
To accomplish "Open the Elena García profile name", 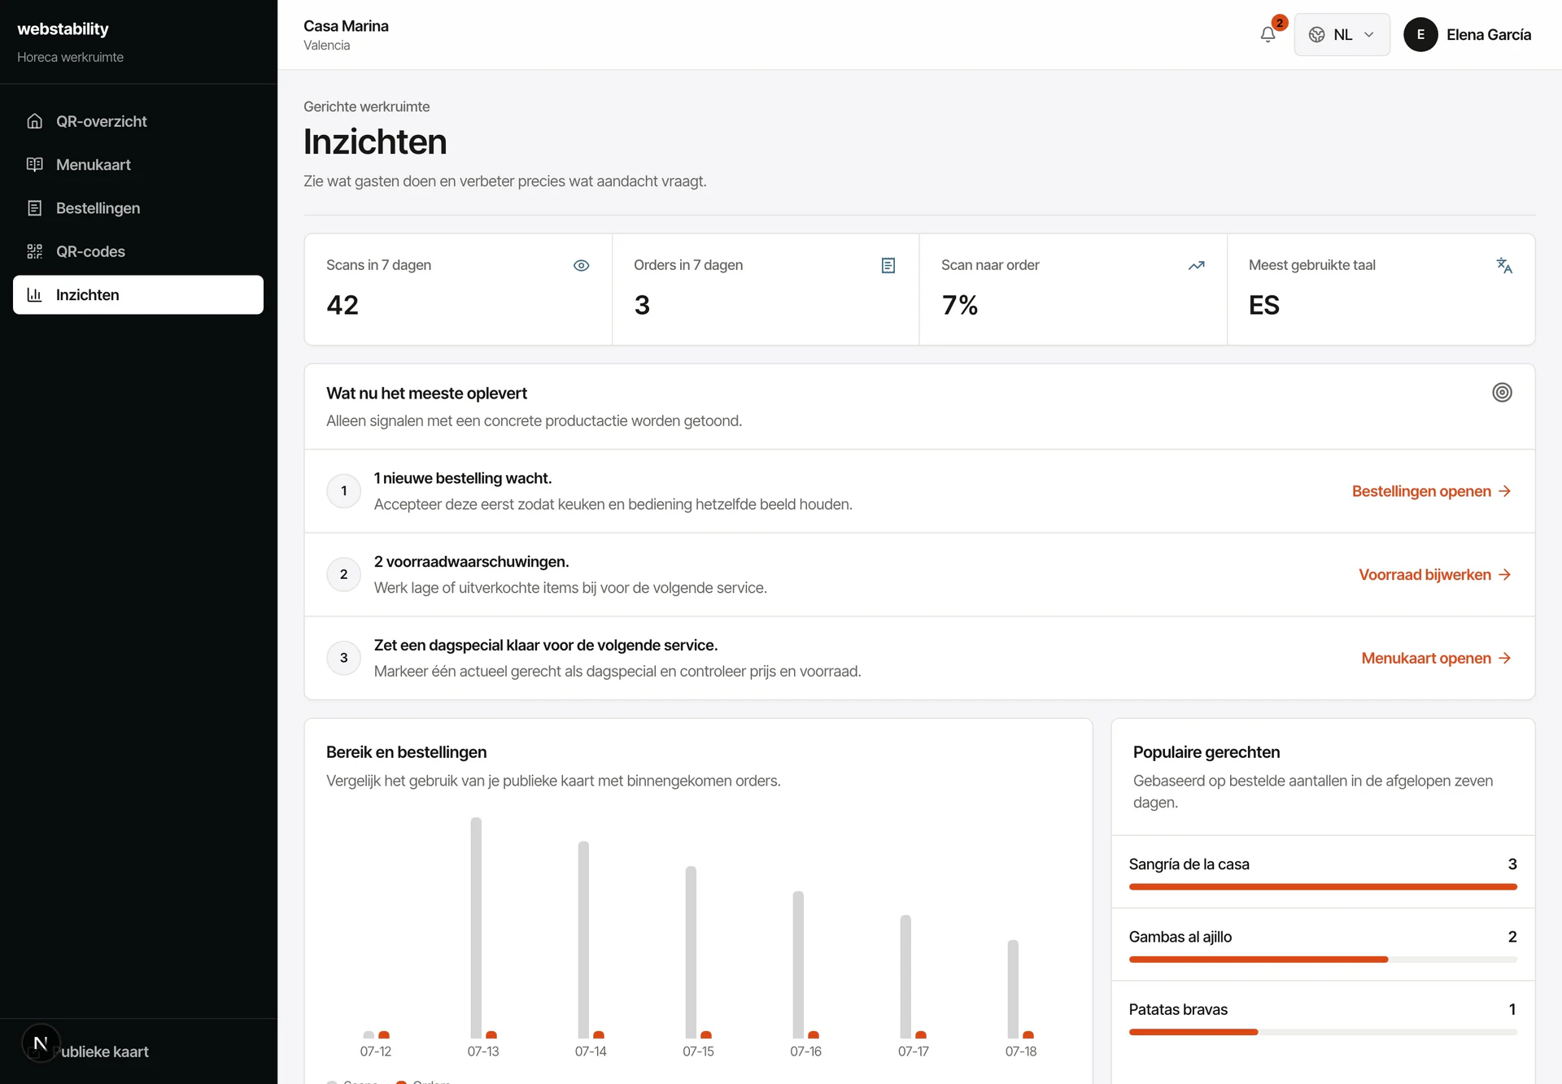I will click(x=1489, y=35).
